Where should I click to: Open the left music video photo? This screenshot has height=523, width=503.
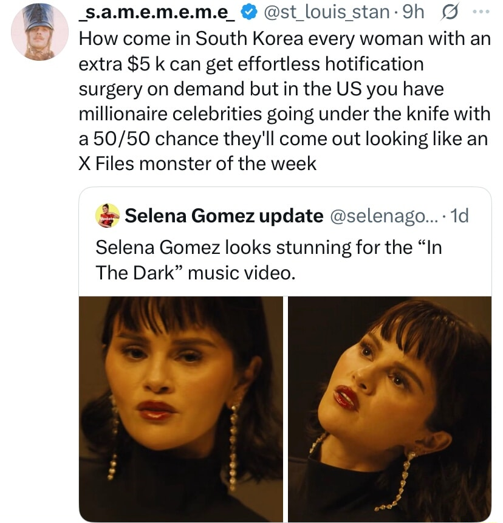point(181,408)
